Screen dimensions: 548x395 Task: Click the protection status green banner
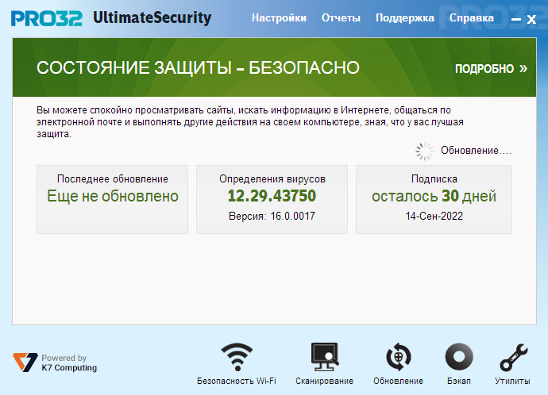click(x=274, y=67)
